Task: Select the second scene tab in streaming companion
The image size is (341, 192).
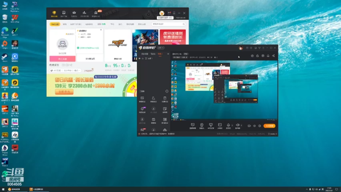Action: click(x=153, y=54)
